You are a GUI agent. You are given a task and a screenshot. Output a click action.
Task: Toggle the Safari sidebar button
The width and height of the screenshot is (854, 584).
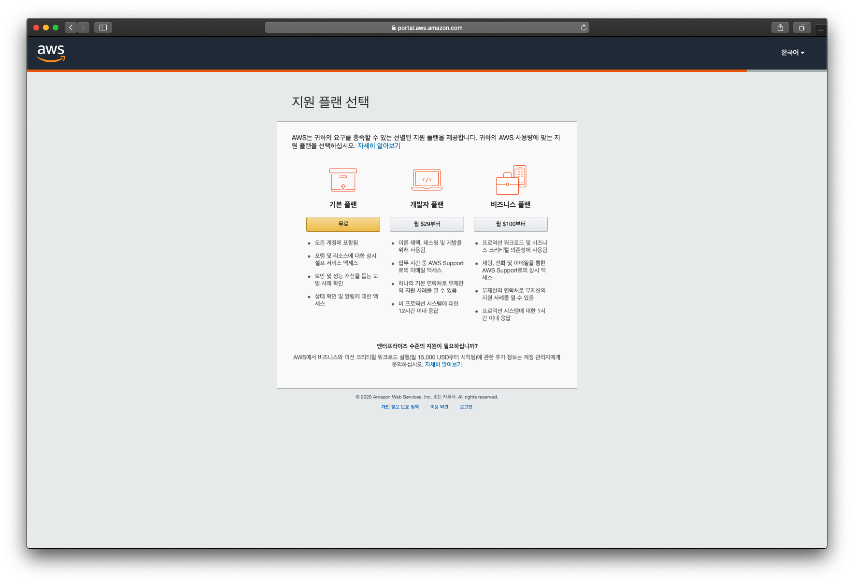coord(103,28)
